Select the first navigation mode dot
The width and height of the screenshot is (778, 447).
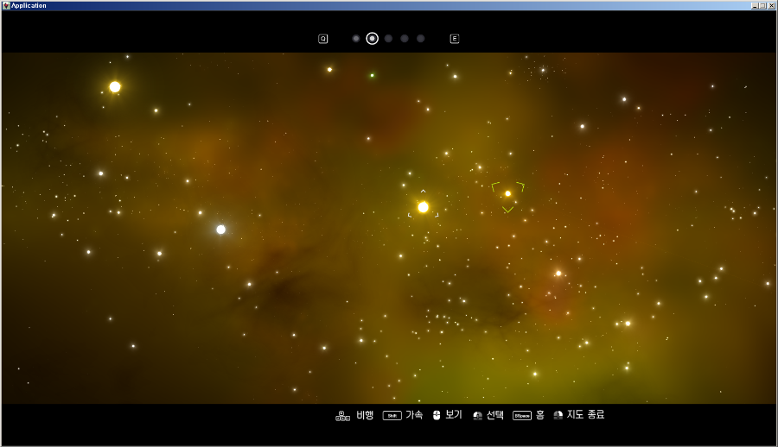[x=356, y=39]
